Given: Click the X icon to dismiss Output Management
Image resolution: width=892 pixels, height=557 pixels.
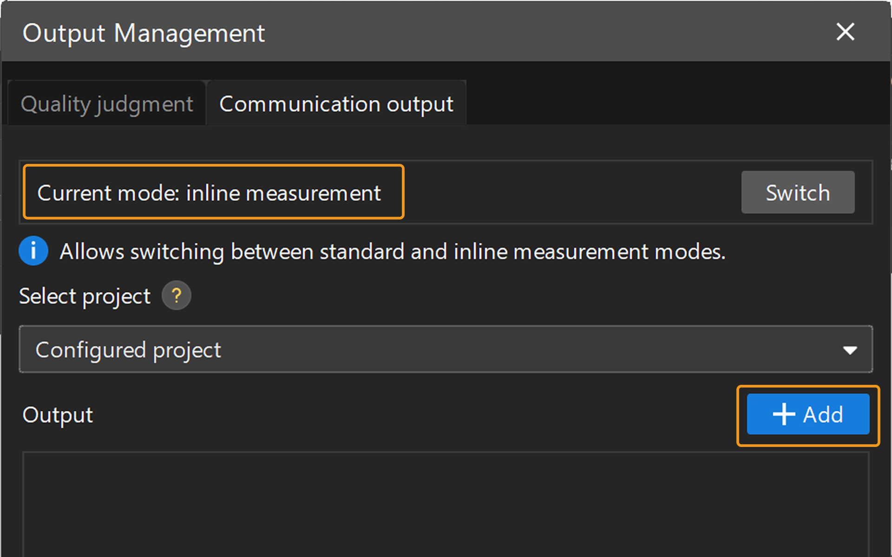Looking at the screenshot, I should click(845, 32).
